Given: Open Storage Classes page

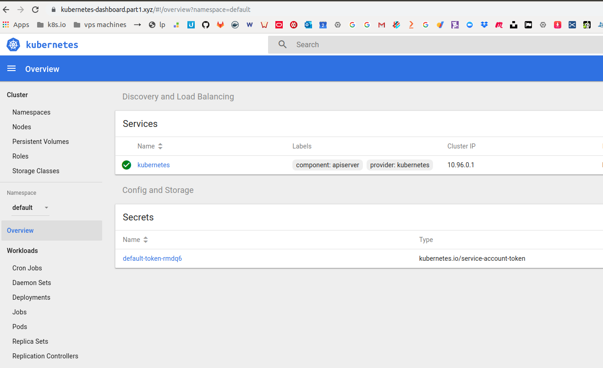Looking at the screenshot, I should tap(36, 171).
